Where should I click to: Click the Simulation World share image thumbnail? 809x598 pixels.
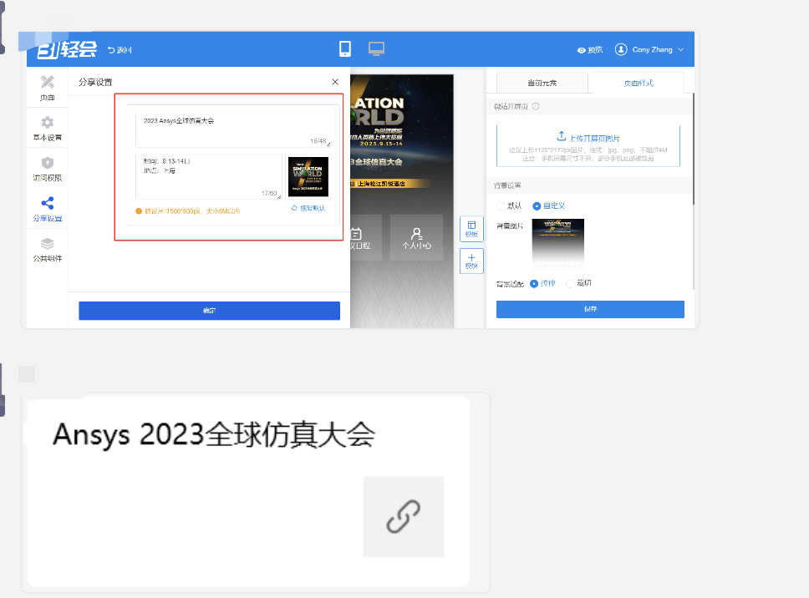308,176
